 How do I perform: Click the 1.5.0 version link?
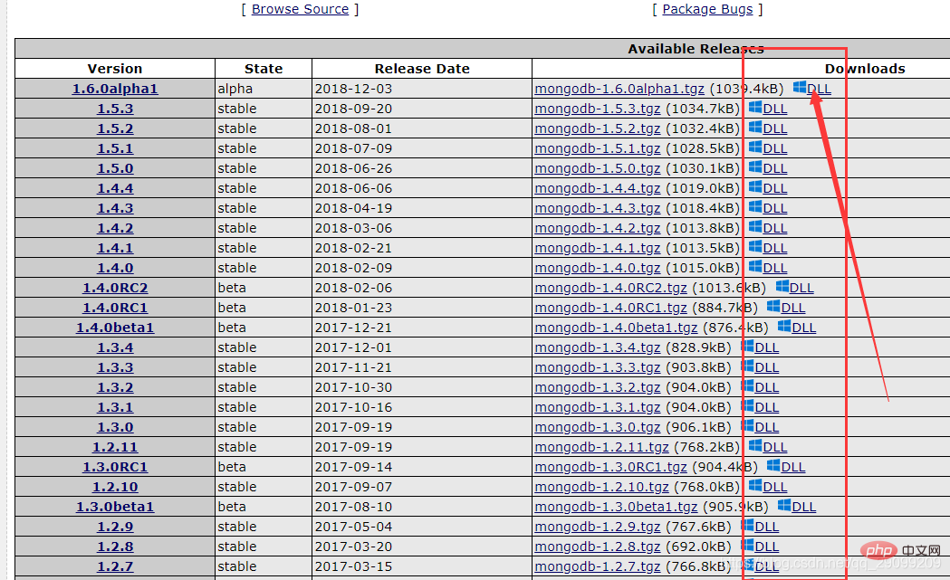pyautogui.click(x=115, y=168)
